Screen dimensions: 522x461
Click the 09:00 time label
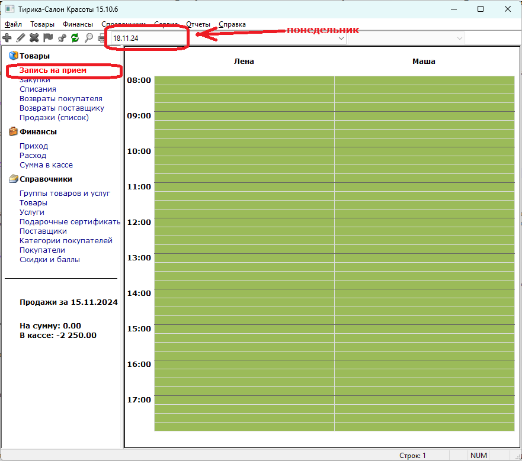[x=139, y=116]
